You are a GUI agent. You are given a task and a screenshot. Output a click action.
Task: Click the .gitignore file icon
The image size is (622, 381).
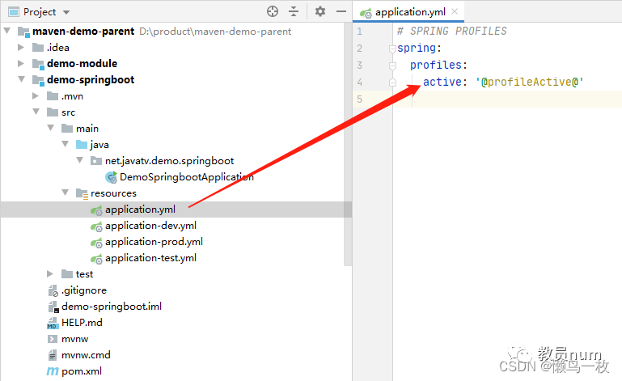53,291
